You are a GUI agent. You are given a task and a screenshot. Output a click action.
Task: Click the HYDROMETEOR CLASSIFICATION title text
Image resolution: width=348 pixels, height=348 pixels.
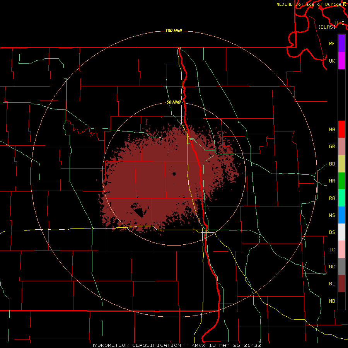[x=136, y=345]
